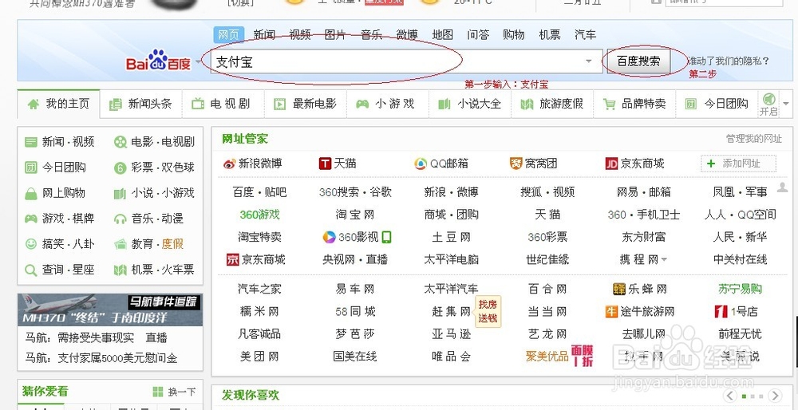Click the 搞笑·八卦 smiley icon

coord(31,244)
